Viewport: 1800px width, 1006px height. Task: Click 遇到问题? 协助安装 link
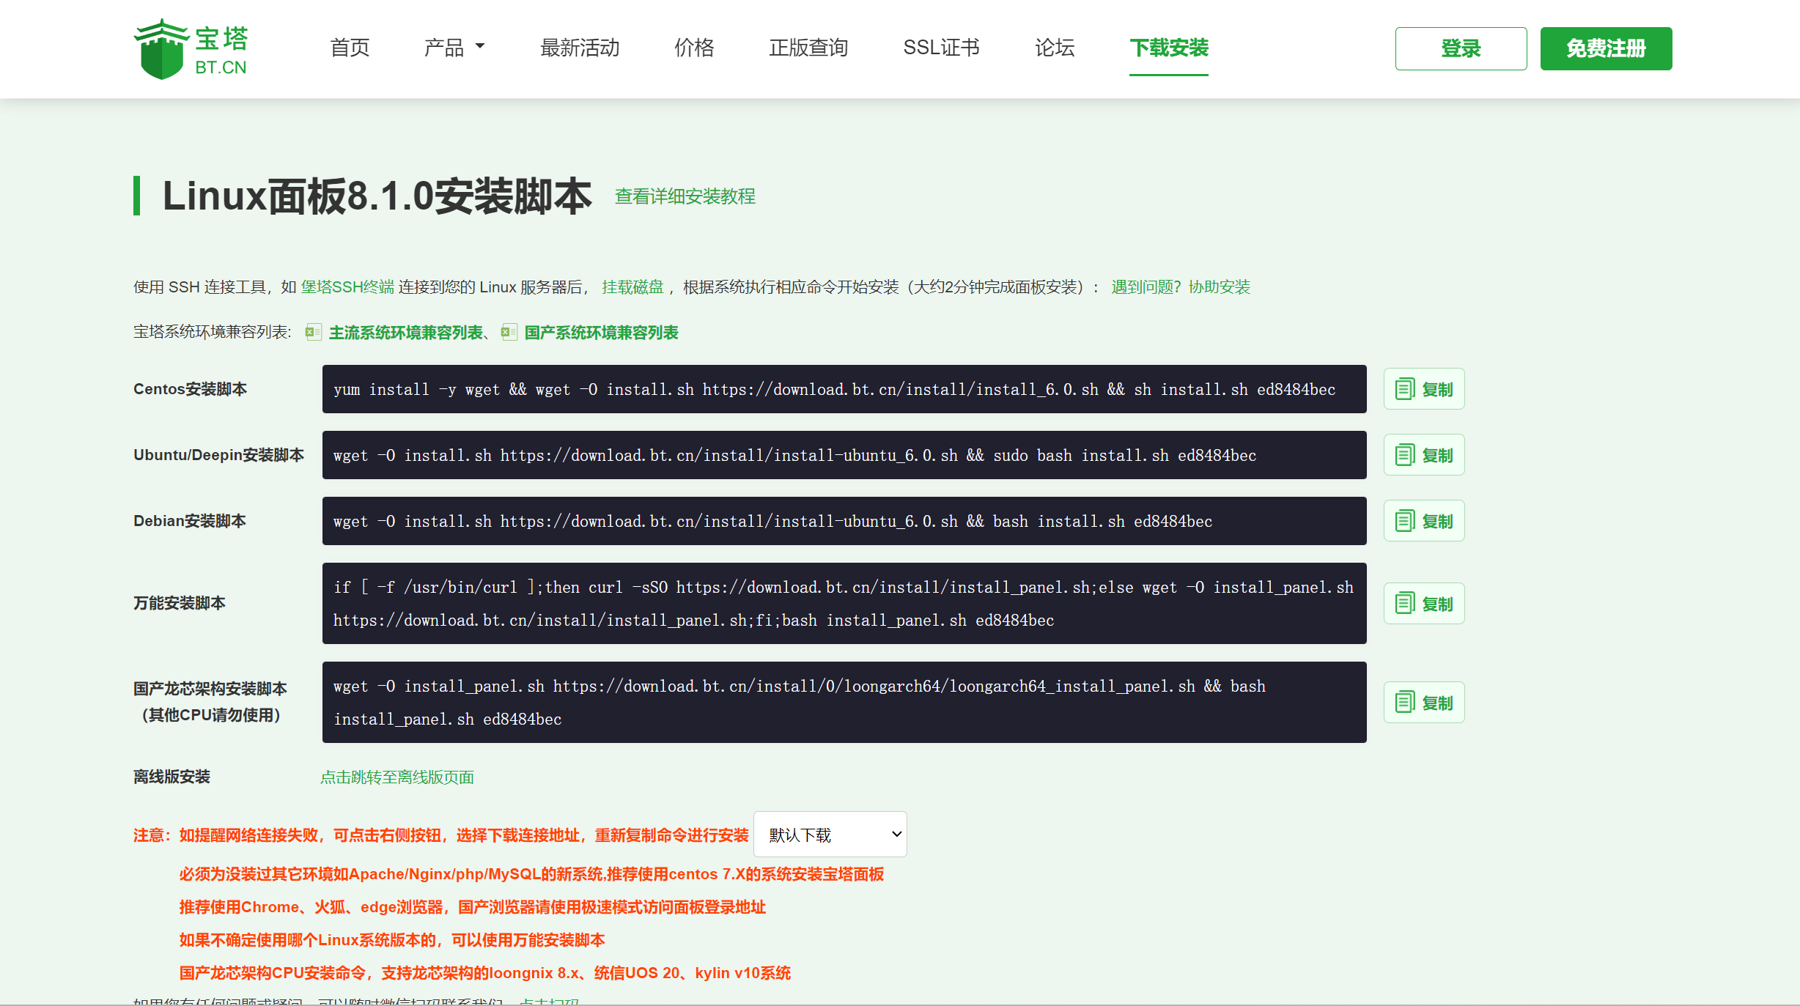(x=1181, y=287)
